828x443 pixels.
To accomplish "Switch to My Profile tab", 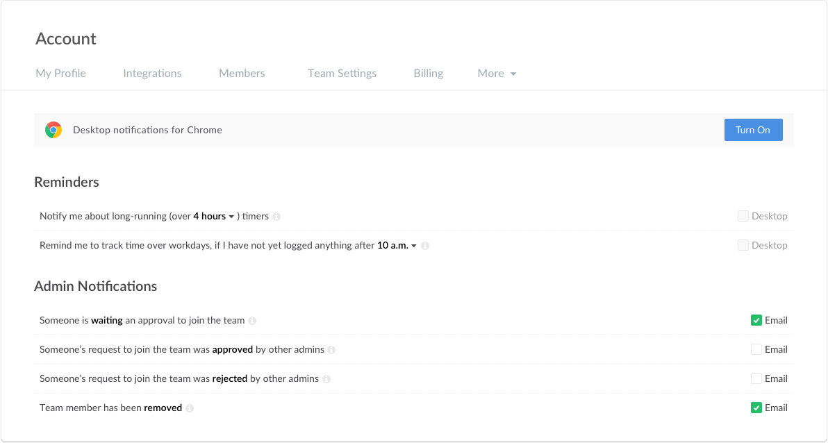I will click(60, 74).
